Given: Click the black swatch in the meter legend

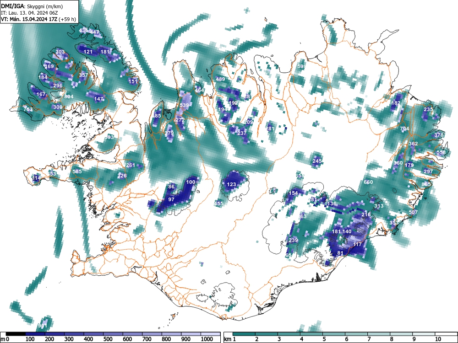Looking at the screenshot, I should coord(16,334).
